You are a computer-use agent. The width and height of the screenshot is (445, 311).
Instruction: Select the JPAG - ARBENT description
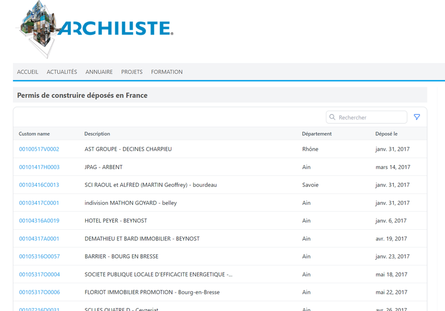pos(104,167)
